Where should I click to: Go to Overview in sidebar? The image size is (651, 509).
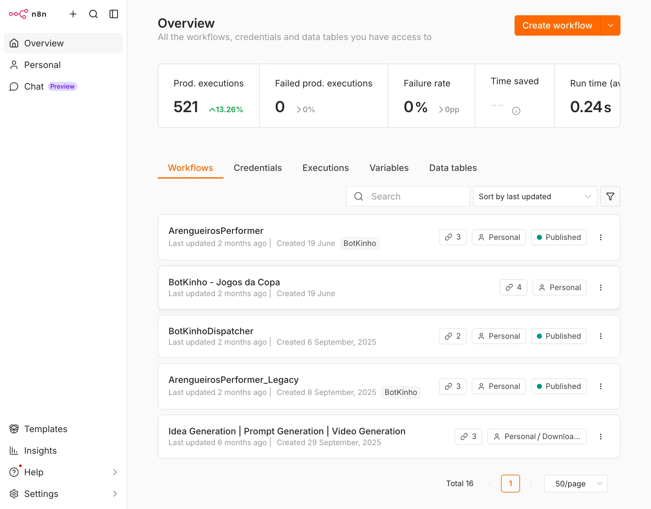[63, 43]
